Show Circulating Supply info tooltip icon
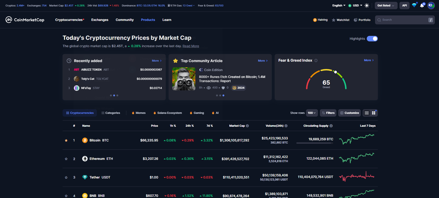Viewport: 439px width, 198px height. click(331, 126)
